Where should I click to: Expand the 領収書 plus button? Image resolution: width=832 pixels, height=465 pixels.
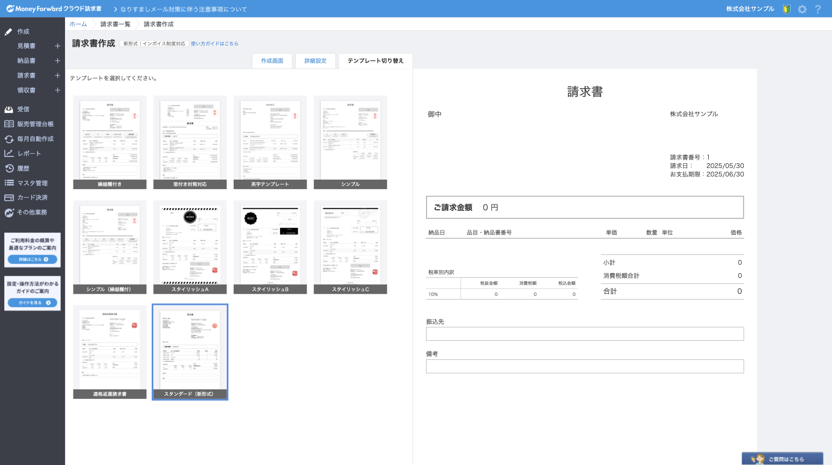[58, 90]
